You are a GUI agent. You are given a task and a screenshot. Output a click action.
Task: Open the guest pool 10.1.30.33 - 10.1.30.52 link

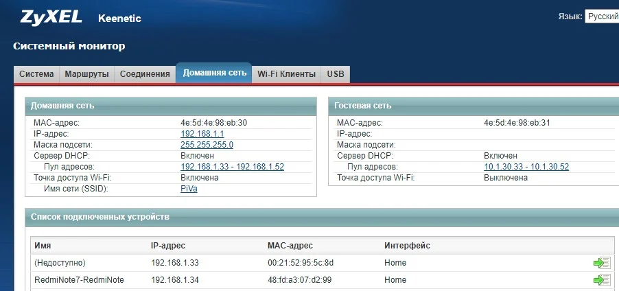click(526, 167)
